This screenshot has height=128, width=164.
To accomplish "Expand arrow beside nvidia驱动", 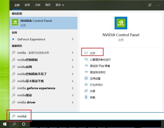I will (72, 95).
